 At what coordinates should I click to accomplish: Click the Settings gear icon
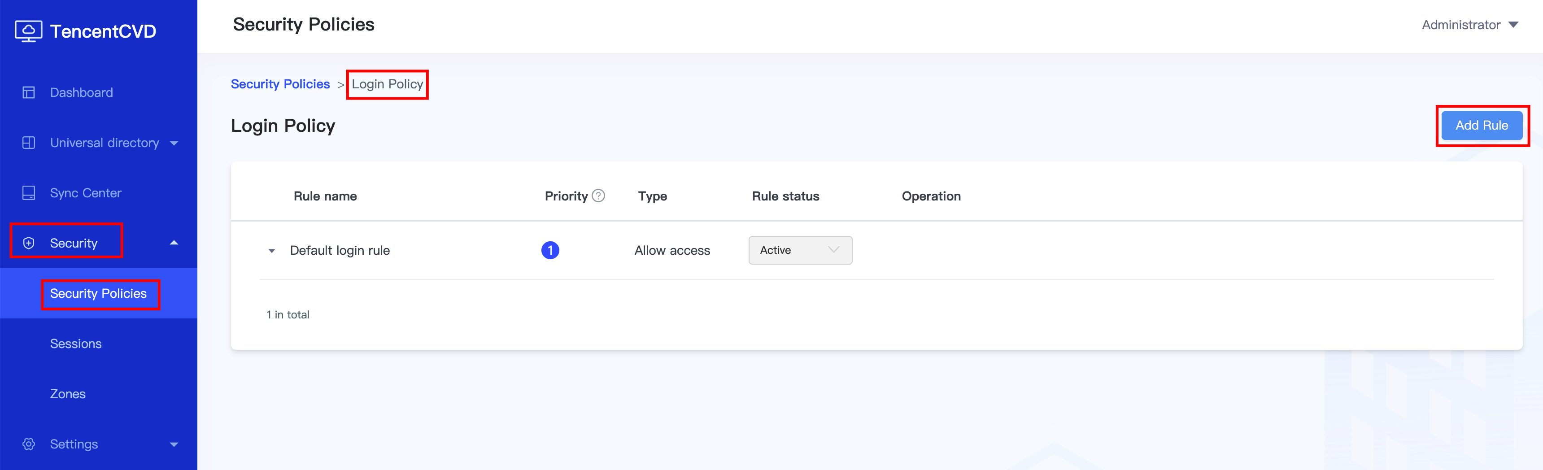(29, 444)
